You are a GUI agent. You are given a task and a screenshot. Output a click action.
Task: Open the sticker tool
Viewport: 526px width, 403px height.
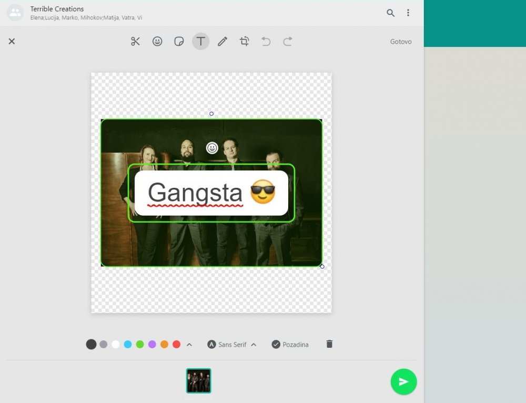tap(179, 41)
